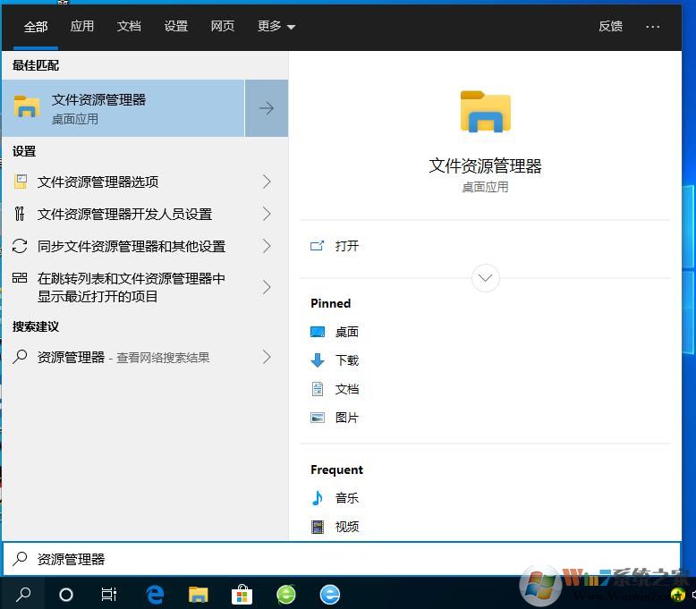Viewport: 696px width, 609px height.
Task: Switch to the 网页 tab
Action: pos(223,26)
